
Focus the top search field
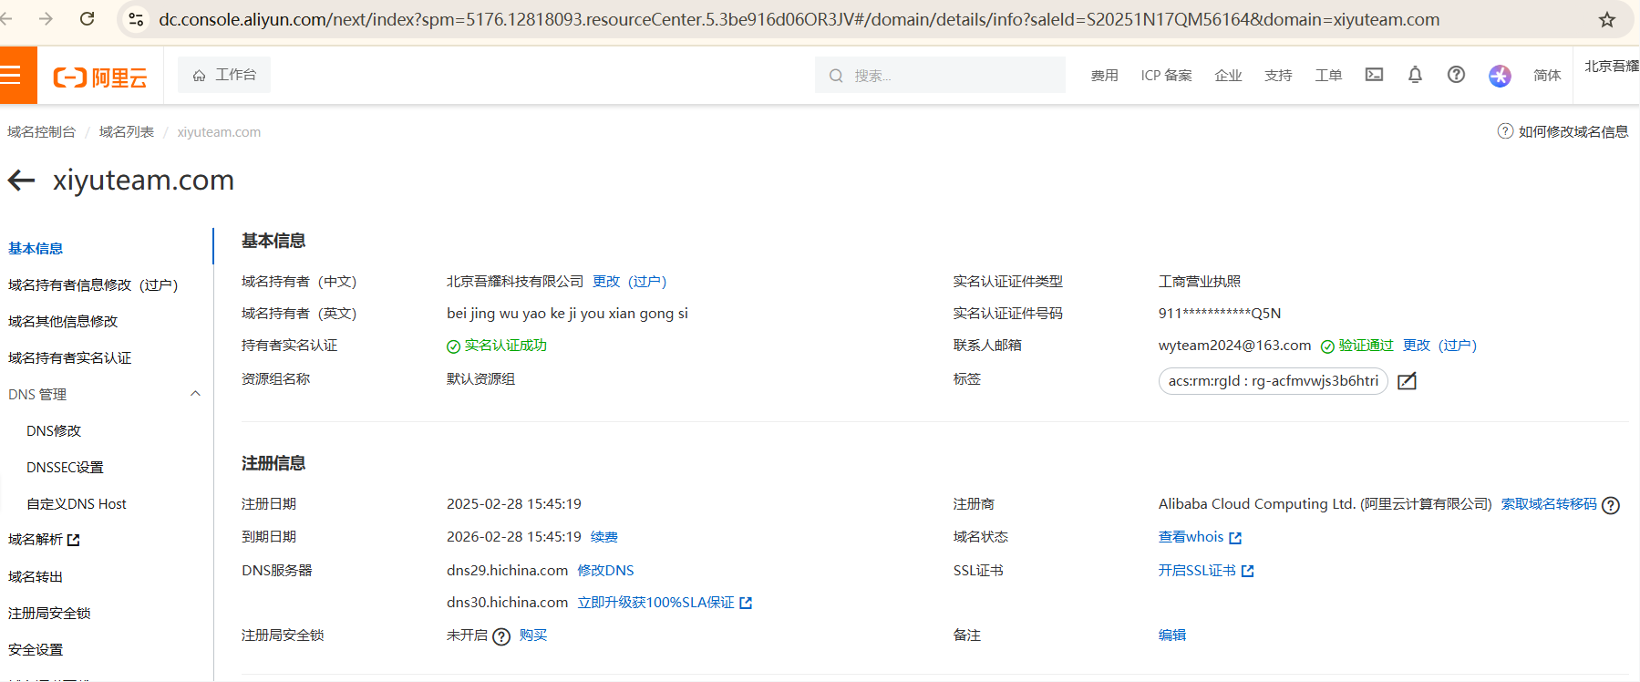(940, 76)
